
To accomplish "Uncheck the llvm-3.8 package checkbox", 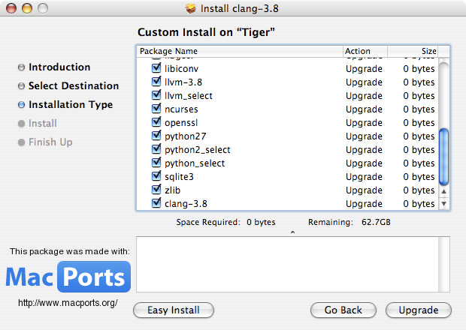I will [156, 82].
